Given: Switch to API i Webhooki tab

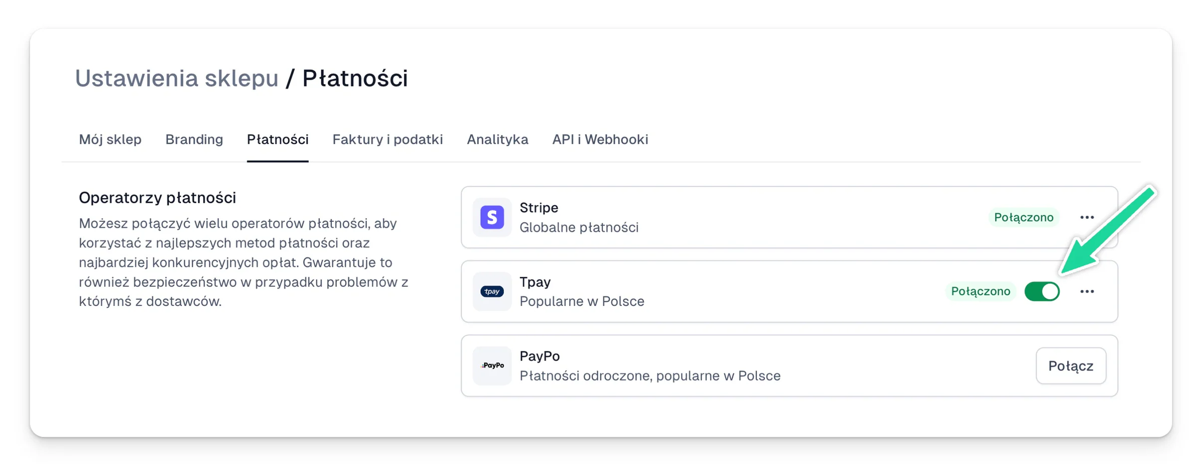Looking at the screenshot, I should click(600, 139).
